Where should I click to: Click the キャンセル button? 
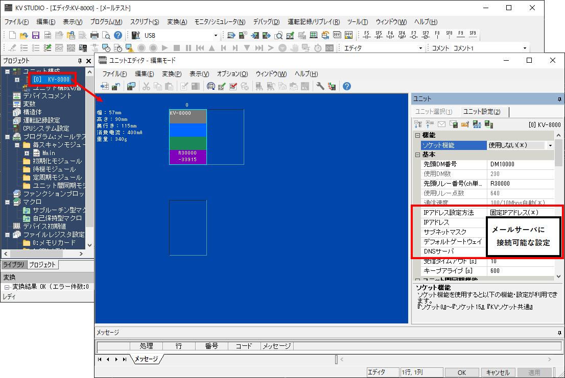pos(498,372)
